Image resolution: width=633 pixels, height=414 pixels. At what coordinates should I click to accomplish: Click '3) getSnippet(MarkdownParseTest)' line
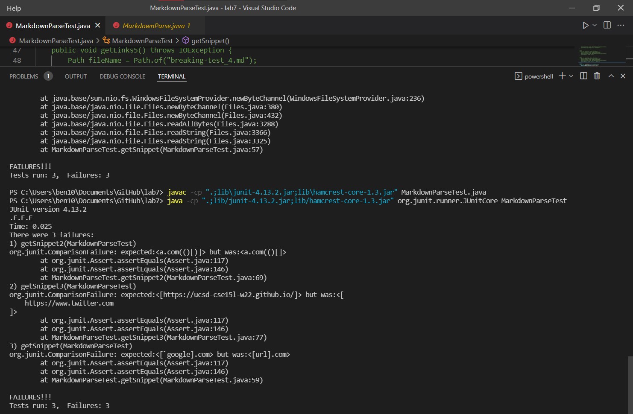[71, 346]
